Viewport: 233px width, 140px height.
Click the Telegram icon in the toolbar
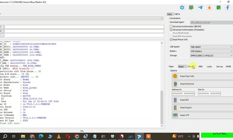(x=200, y=7)
